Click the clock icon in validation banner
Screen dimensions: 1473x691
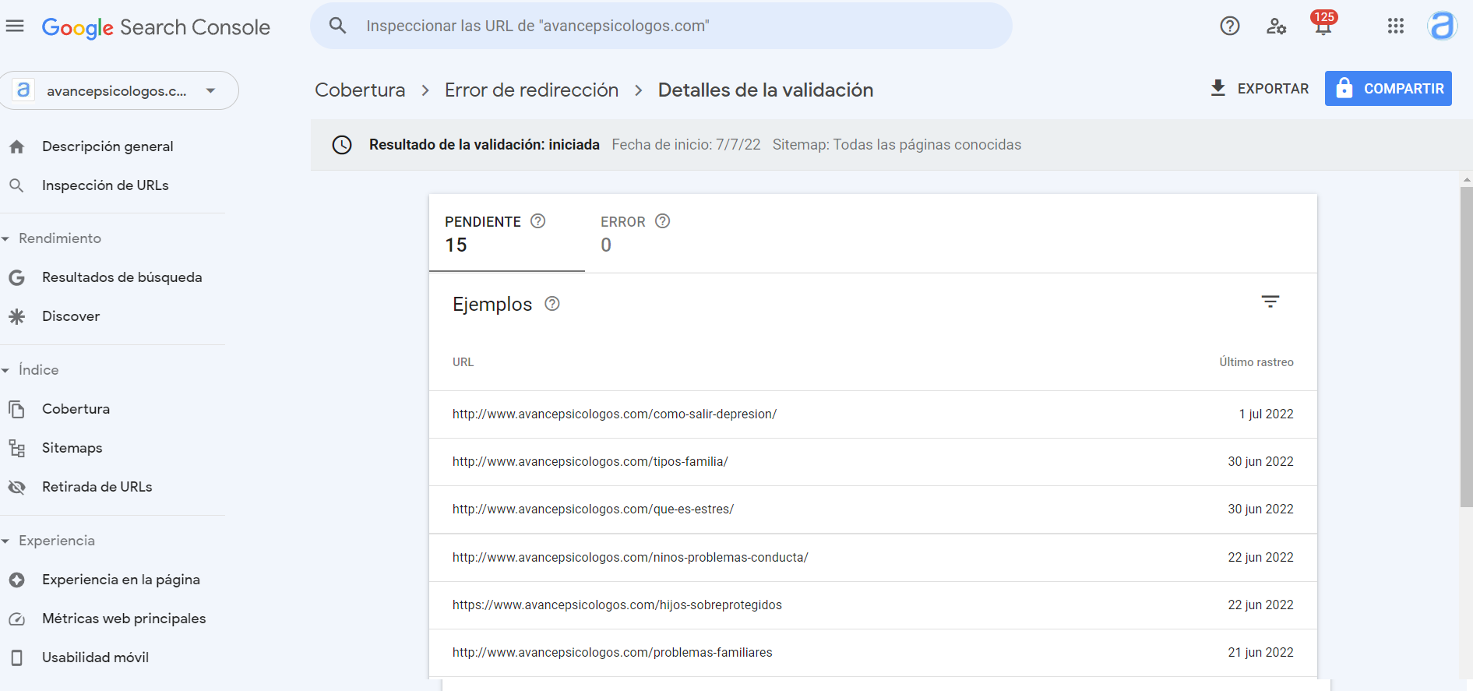[342, 145]
